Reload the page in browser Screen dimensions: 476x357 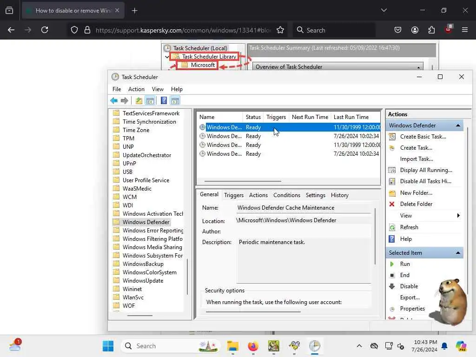[x=45, y=30]
